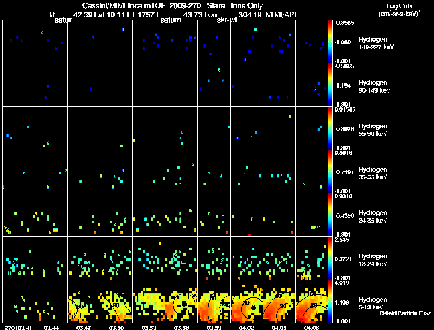Click the scale value "0.7197"
Viewport: 434px width, 330px height.
(x=345, y=172)
